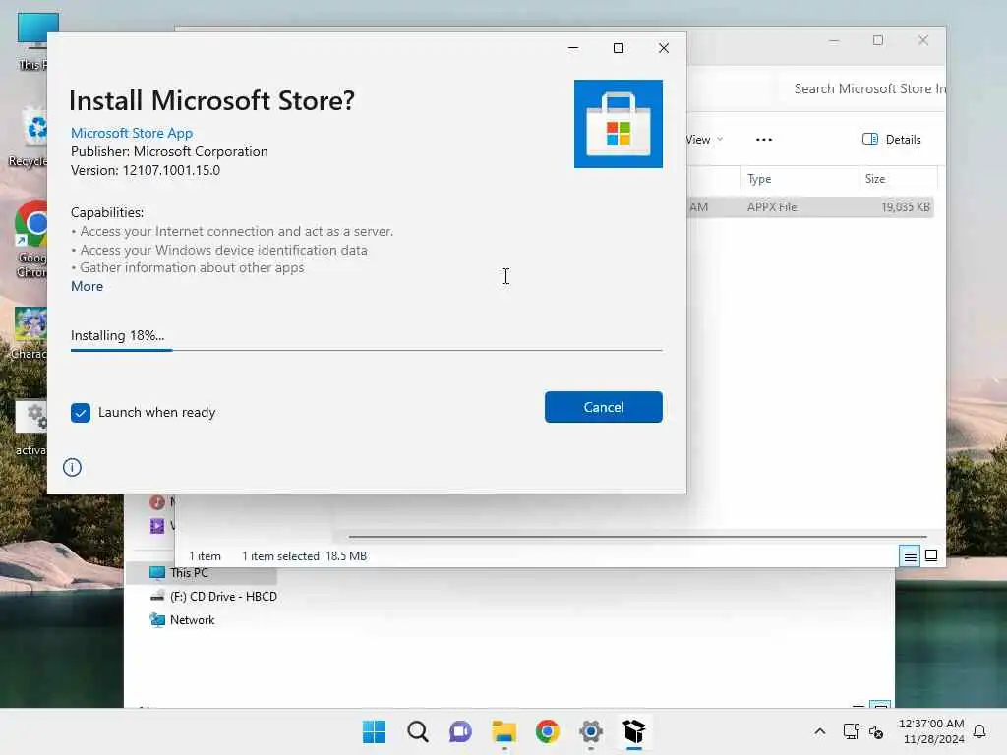This screenshot has width=1007, height=755.
Task: Select This PC in navigation tree
Action: click(189, 573)
